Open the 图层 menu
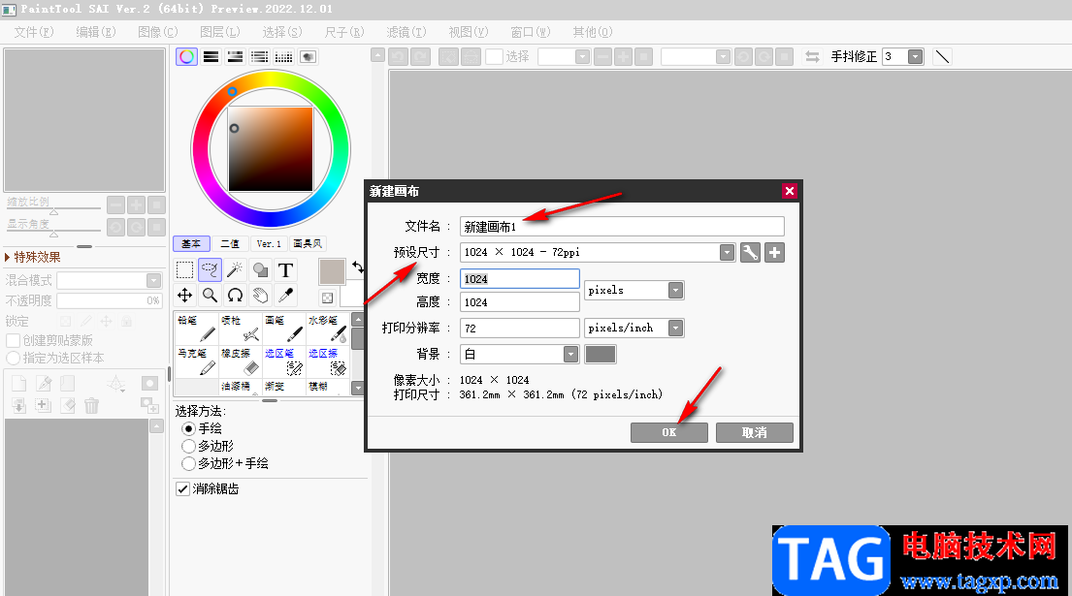The width and height of the screenshot is (1072, 596). (x=220, y=32)
